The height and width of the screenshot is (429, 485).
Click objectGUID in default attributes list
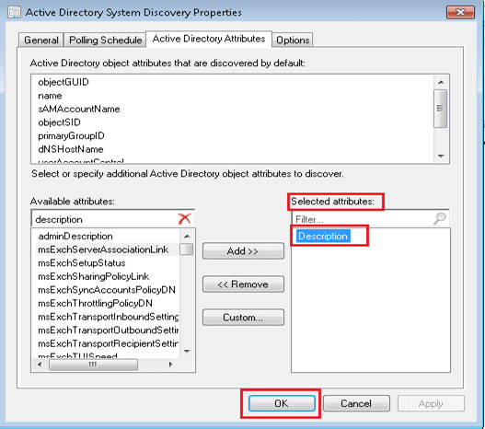click(x=64, y=82)
